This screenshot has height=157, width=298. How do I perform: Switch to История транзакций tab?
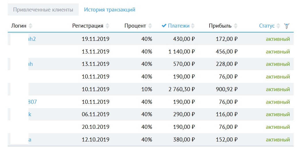pyautogui.click(x=110, y=9)
